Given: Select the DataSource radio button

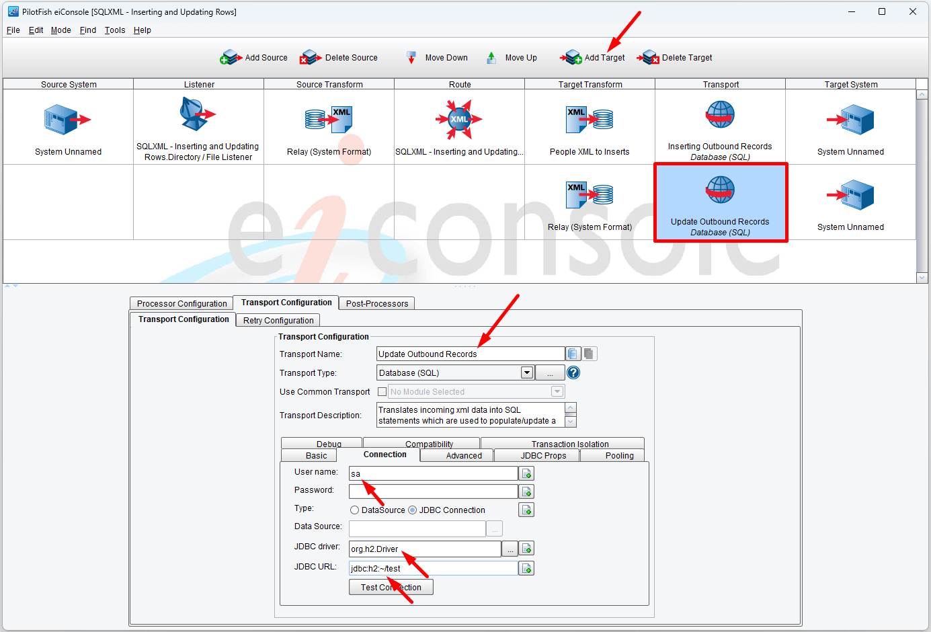Looking at the screenshot, I should (354, 510).
